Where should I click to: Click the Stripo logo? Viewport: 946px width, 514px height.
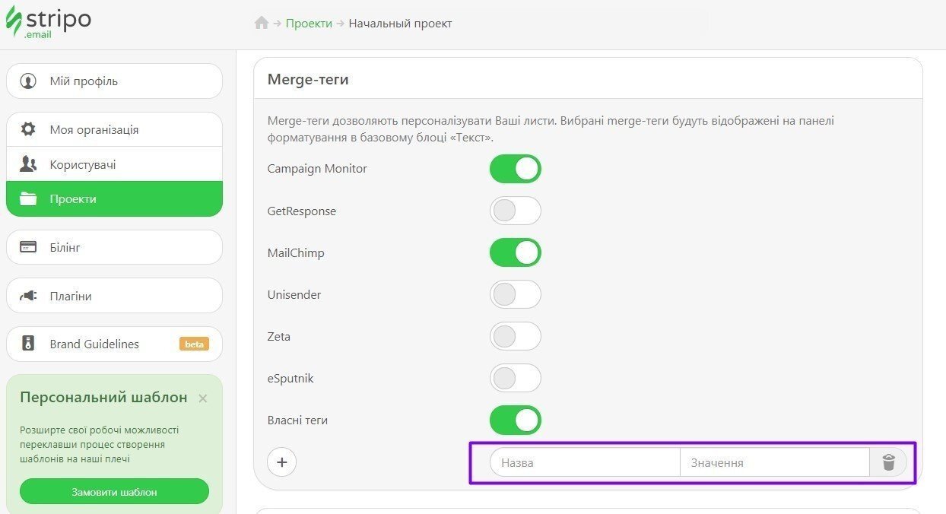pos(49,22)
